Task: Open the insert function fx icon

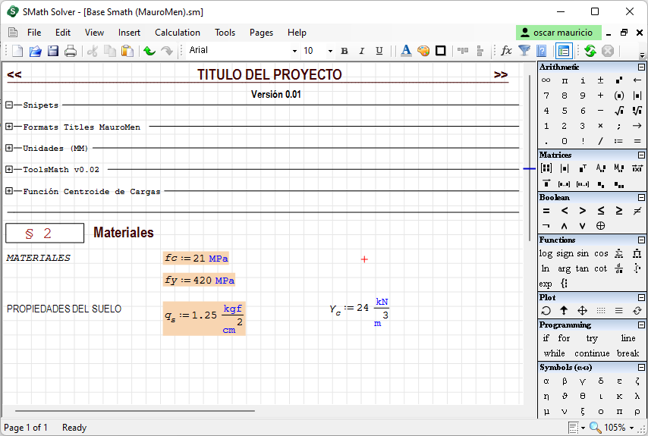Action: (x=506, y=51)
